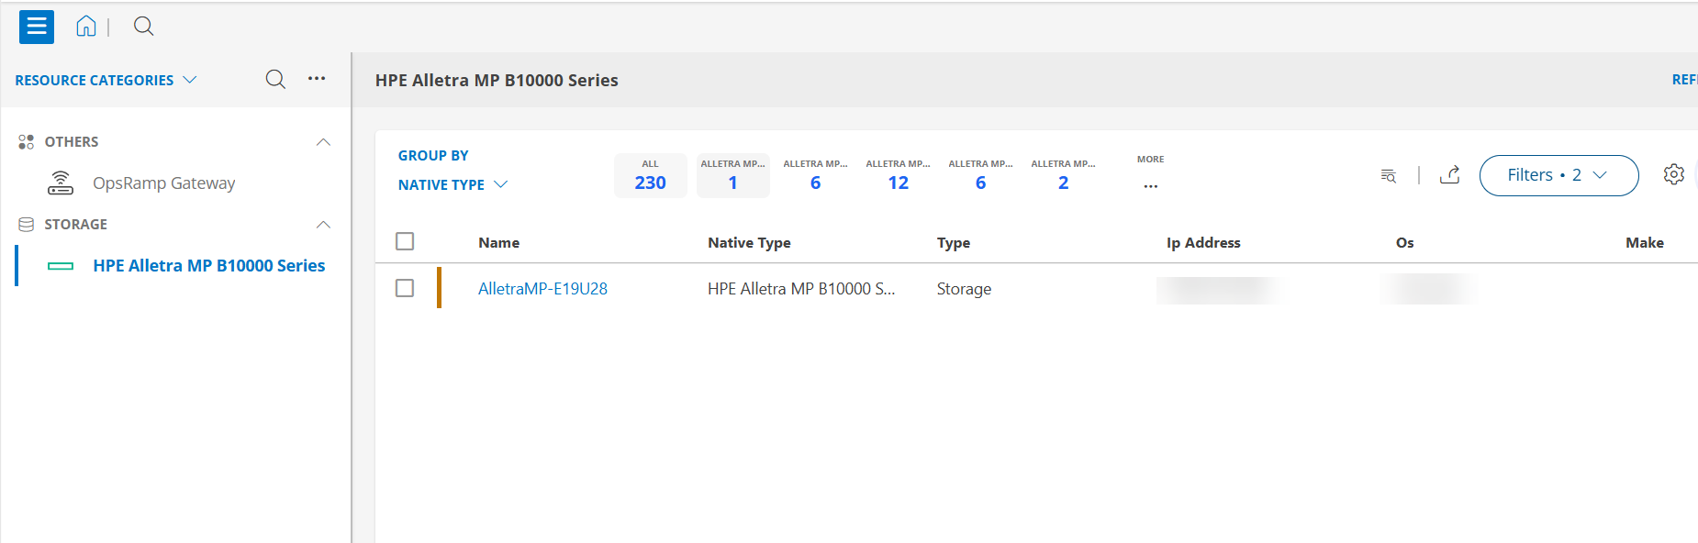This screenshot has width=1698, height=543.
Task: Sort by the Name column header
Action: click(498, 243)
